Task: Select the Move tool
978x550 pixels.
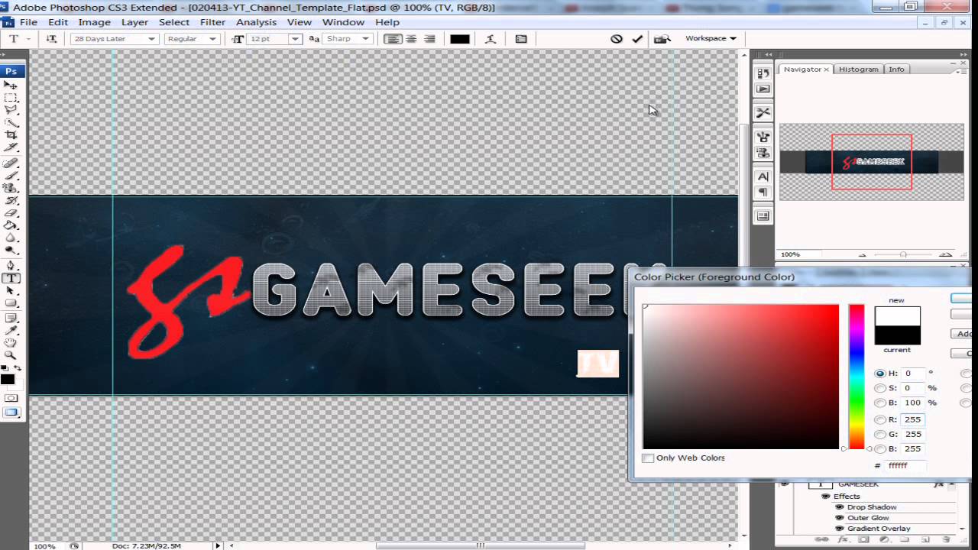Action: point(11,86)
